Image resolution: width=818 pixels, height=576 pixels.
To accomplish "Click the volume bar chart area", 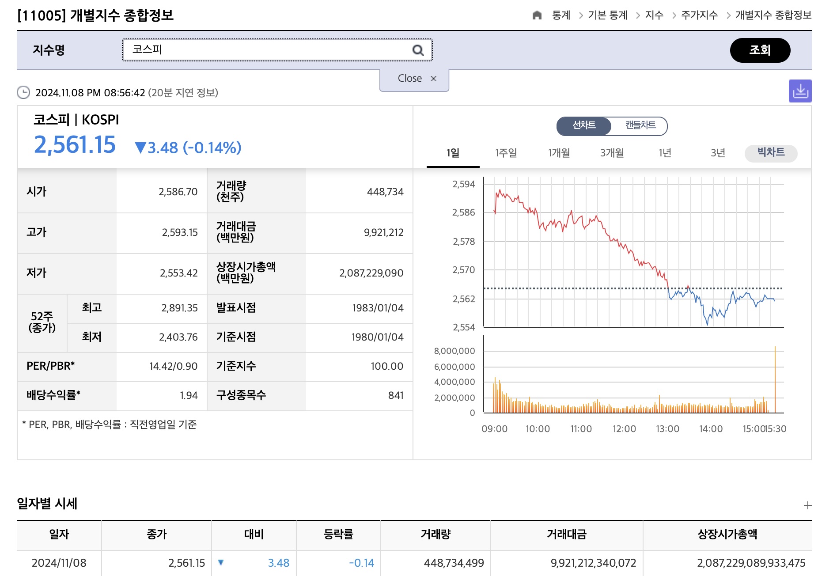I will pos(633,375).
